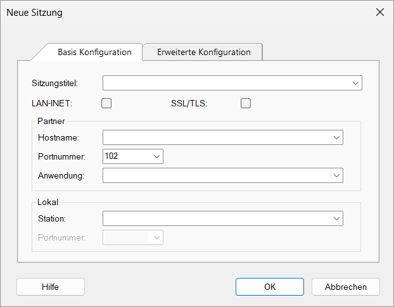Switch to the Basis Konfiguration tab
Viewport: 394px width, 307px height.
click(x=94, y=52)
